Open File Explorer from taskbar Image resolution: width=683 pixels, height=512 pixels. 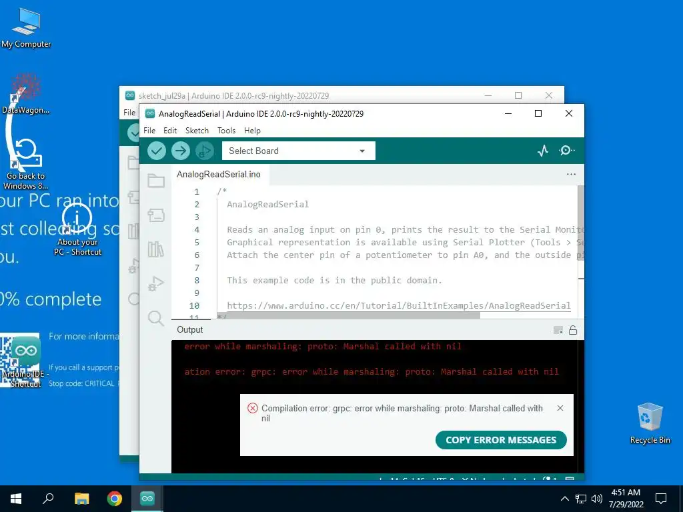(81, 499)
